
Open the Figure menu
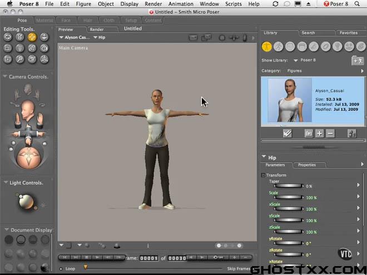pos(83,4)
